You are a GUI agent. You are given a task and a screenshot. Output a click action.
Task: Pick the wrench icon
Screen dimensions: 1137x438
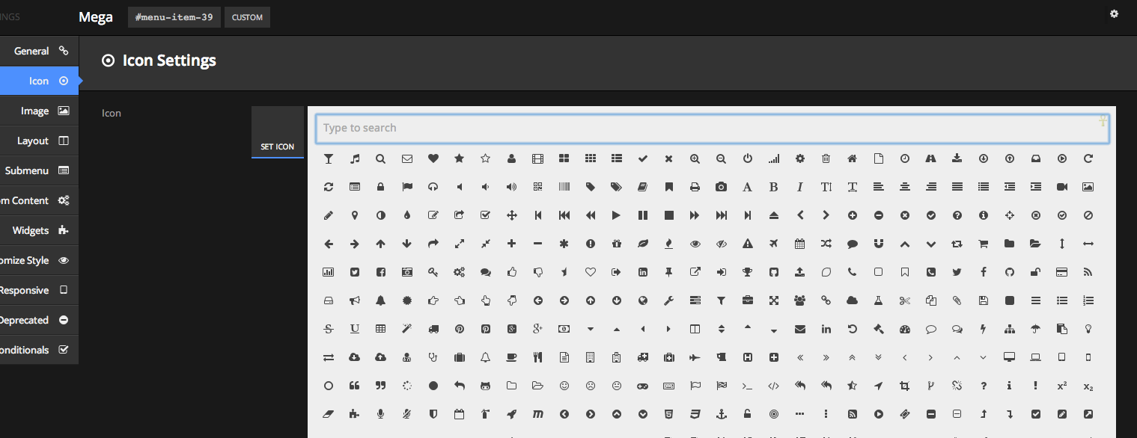click(669, 300)
